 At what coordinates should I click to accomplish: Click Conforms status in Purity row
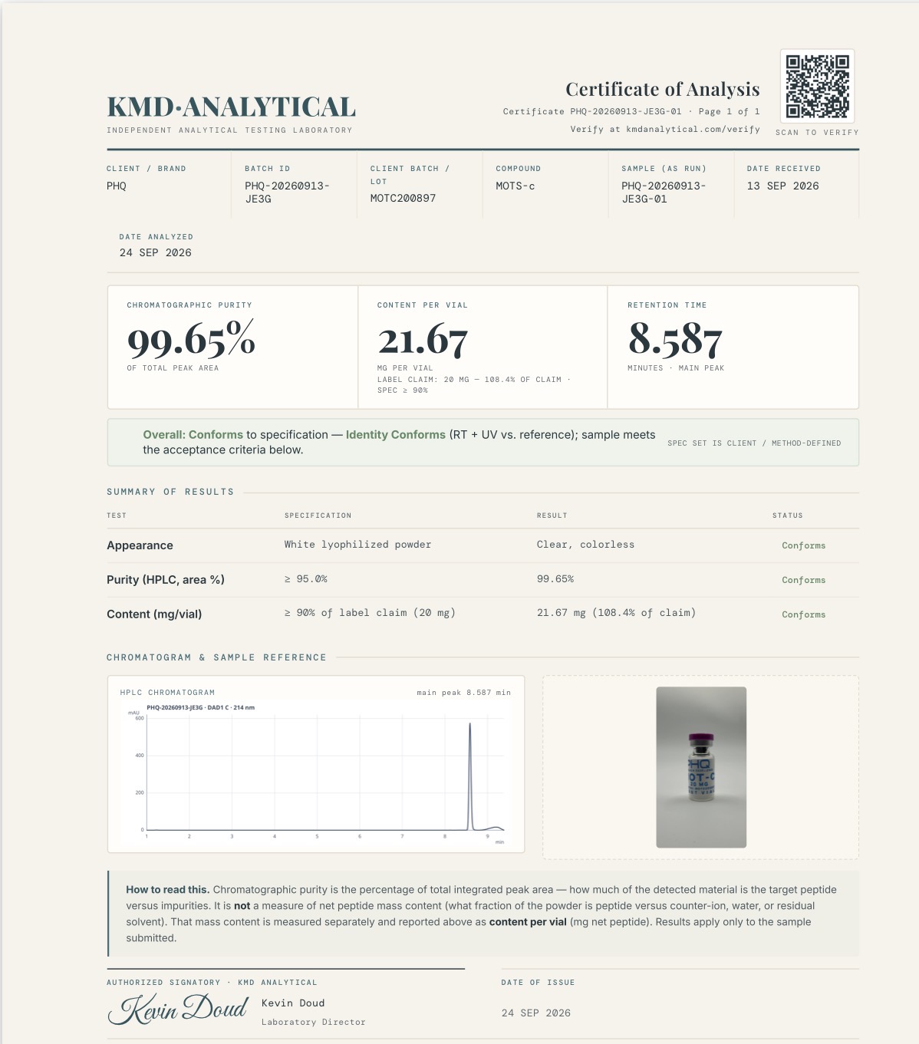click(803, 580)
